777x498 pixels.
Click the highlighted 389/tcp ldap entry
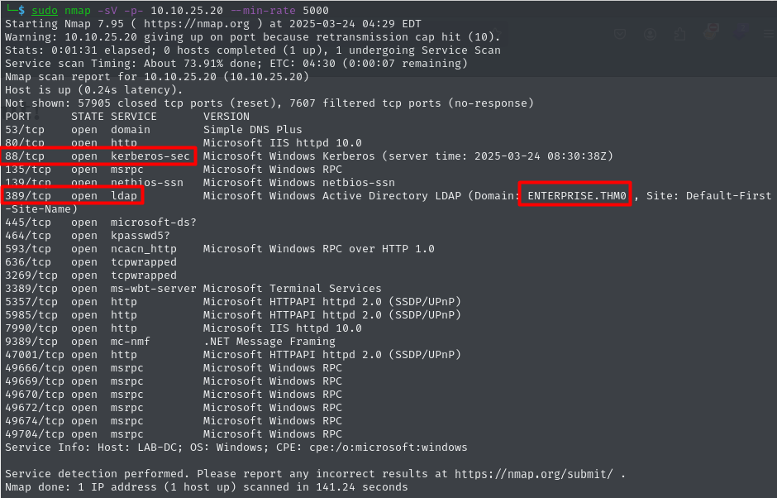[73, 196]
